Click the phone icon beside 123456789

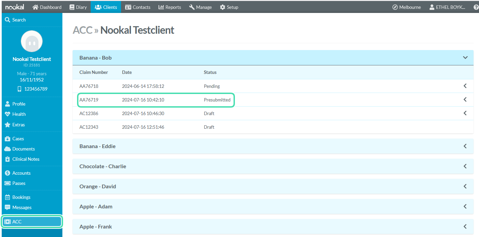pyautogui.click(x=19, y=89)
